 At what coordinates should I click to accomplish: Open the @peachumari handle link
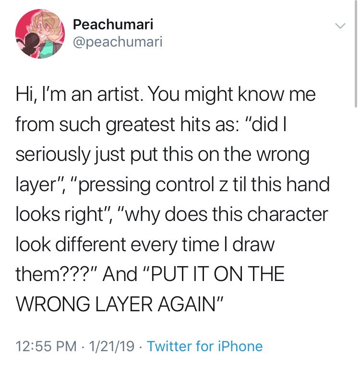(x=118, y=42)
